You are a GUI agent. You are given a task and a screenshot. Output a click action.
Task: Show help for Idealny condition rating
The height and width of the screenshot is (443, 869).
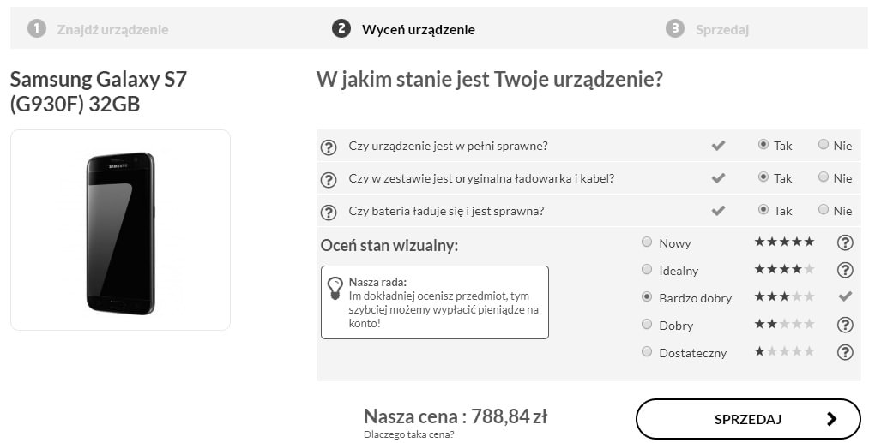[x=845, y=270]
